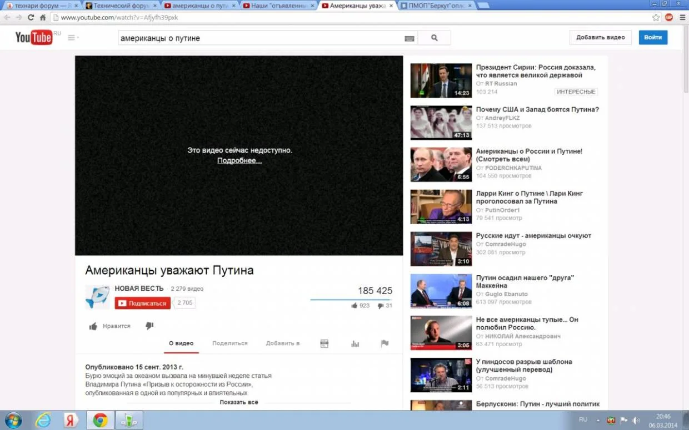Open Internet Explorer from taskbar
Screen dimensions: 689x430
[43, 420]
